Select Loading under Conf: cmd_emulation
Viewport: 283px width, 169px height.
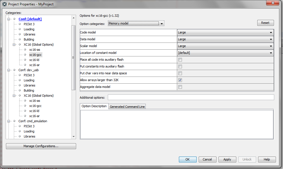(x=29, y=131)
